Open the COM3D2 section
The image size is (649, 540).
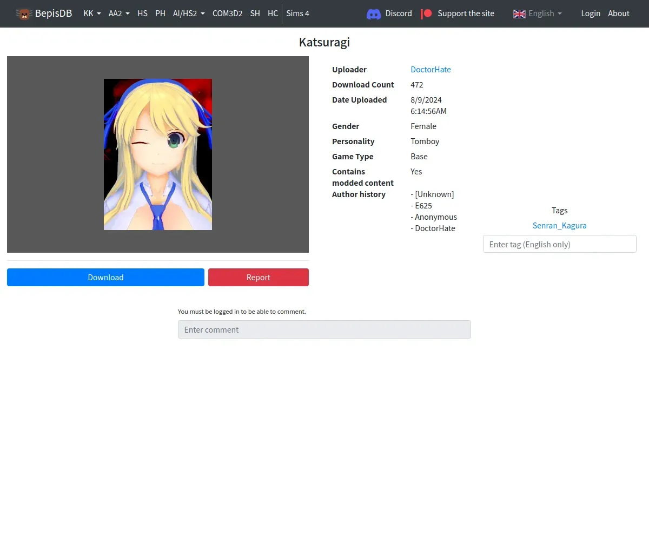point(227,13)
